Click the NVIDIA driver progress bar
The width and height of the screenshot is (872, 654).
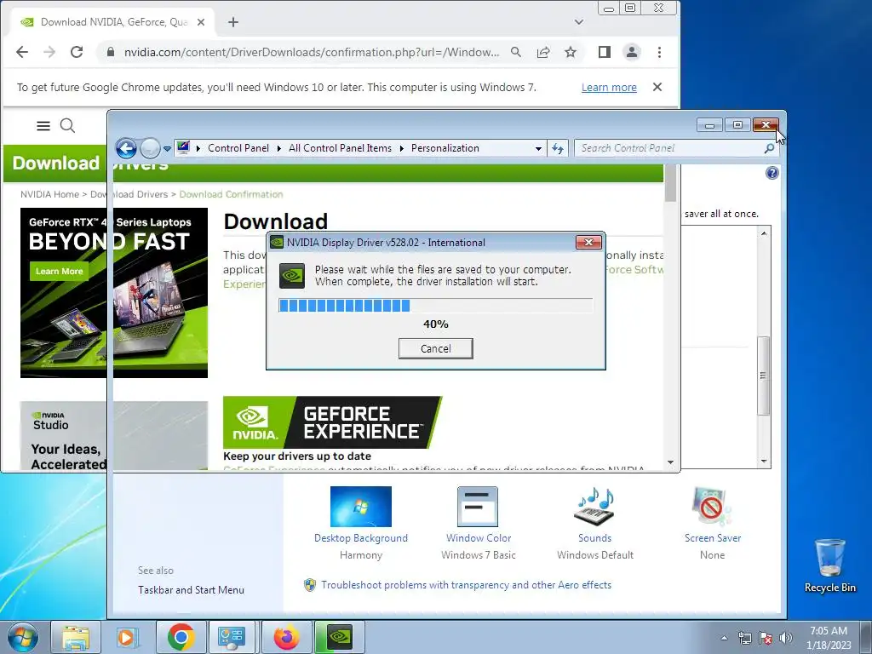coord(435,306)
